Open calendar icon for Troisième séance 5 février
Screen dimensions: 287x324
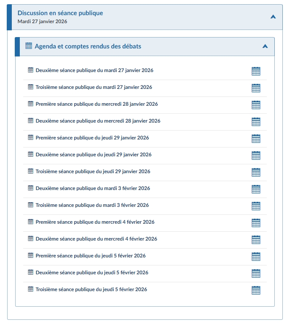pyautogui.click(x=256, y=290)
